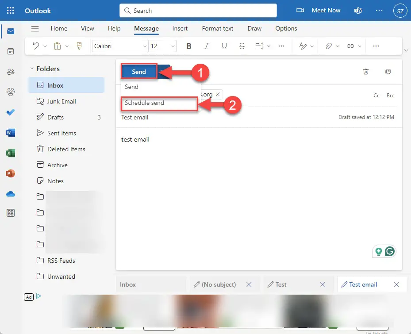This screenshot has width=411, height=334.
Task: Click the Strikethrough icon
Action: tap(242, 46)
